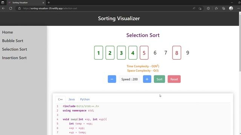The image size is (241, 135).
Task: Click array element 1
Action: [x=99, y=53]
